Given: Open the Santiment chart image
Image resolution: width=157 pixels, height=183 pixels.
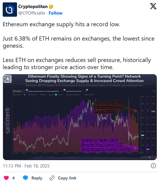Looking at the screenshot, I should click(80, 117).
